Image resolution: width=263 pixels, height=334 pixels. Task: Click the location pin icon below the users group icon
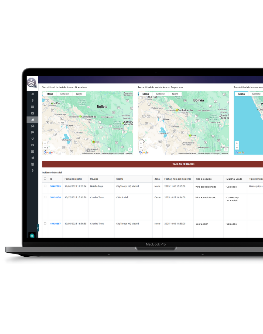[33, 171]
